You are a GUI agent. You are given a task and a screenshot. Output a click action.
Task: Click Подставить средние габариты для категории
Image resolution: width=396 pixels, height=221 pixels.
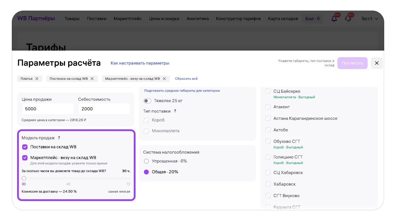(182, 91)
